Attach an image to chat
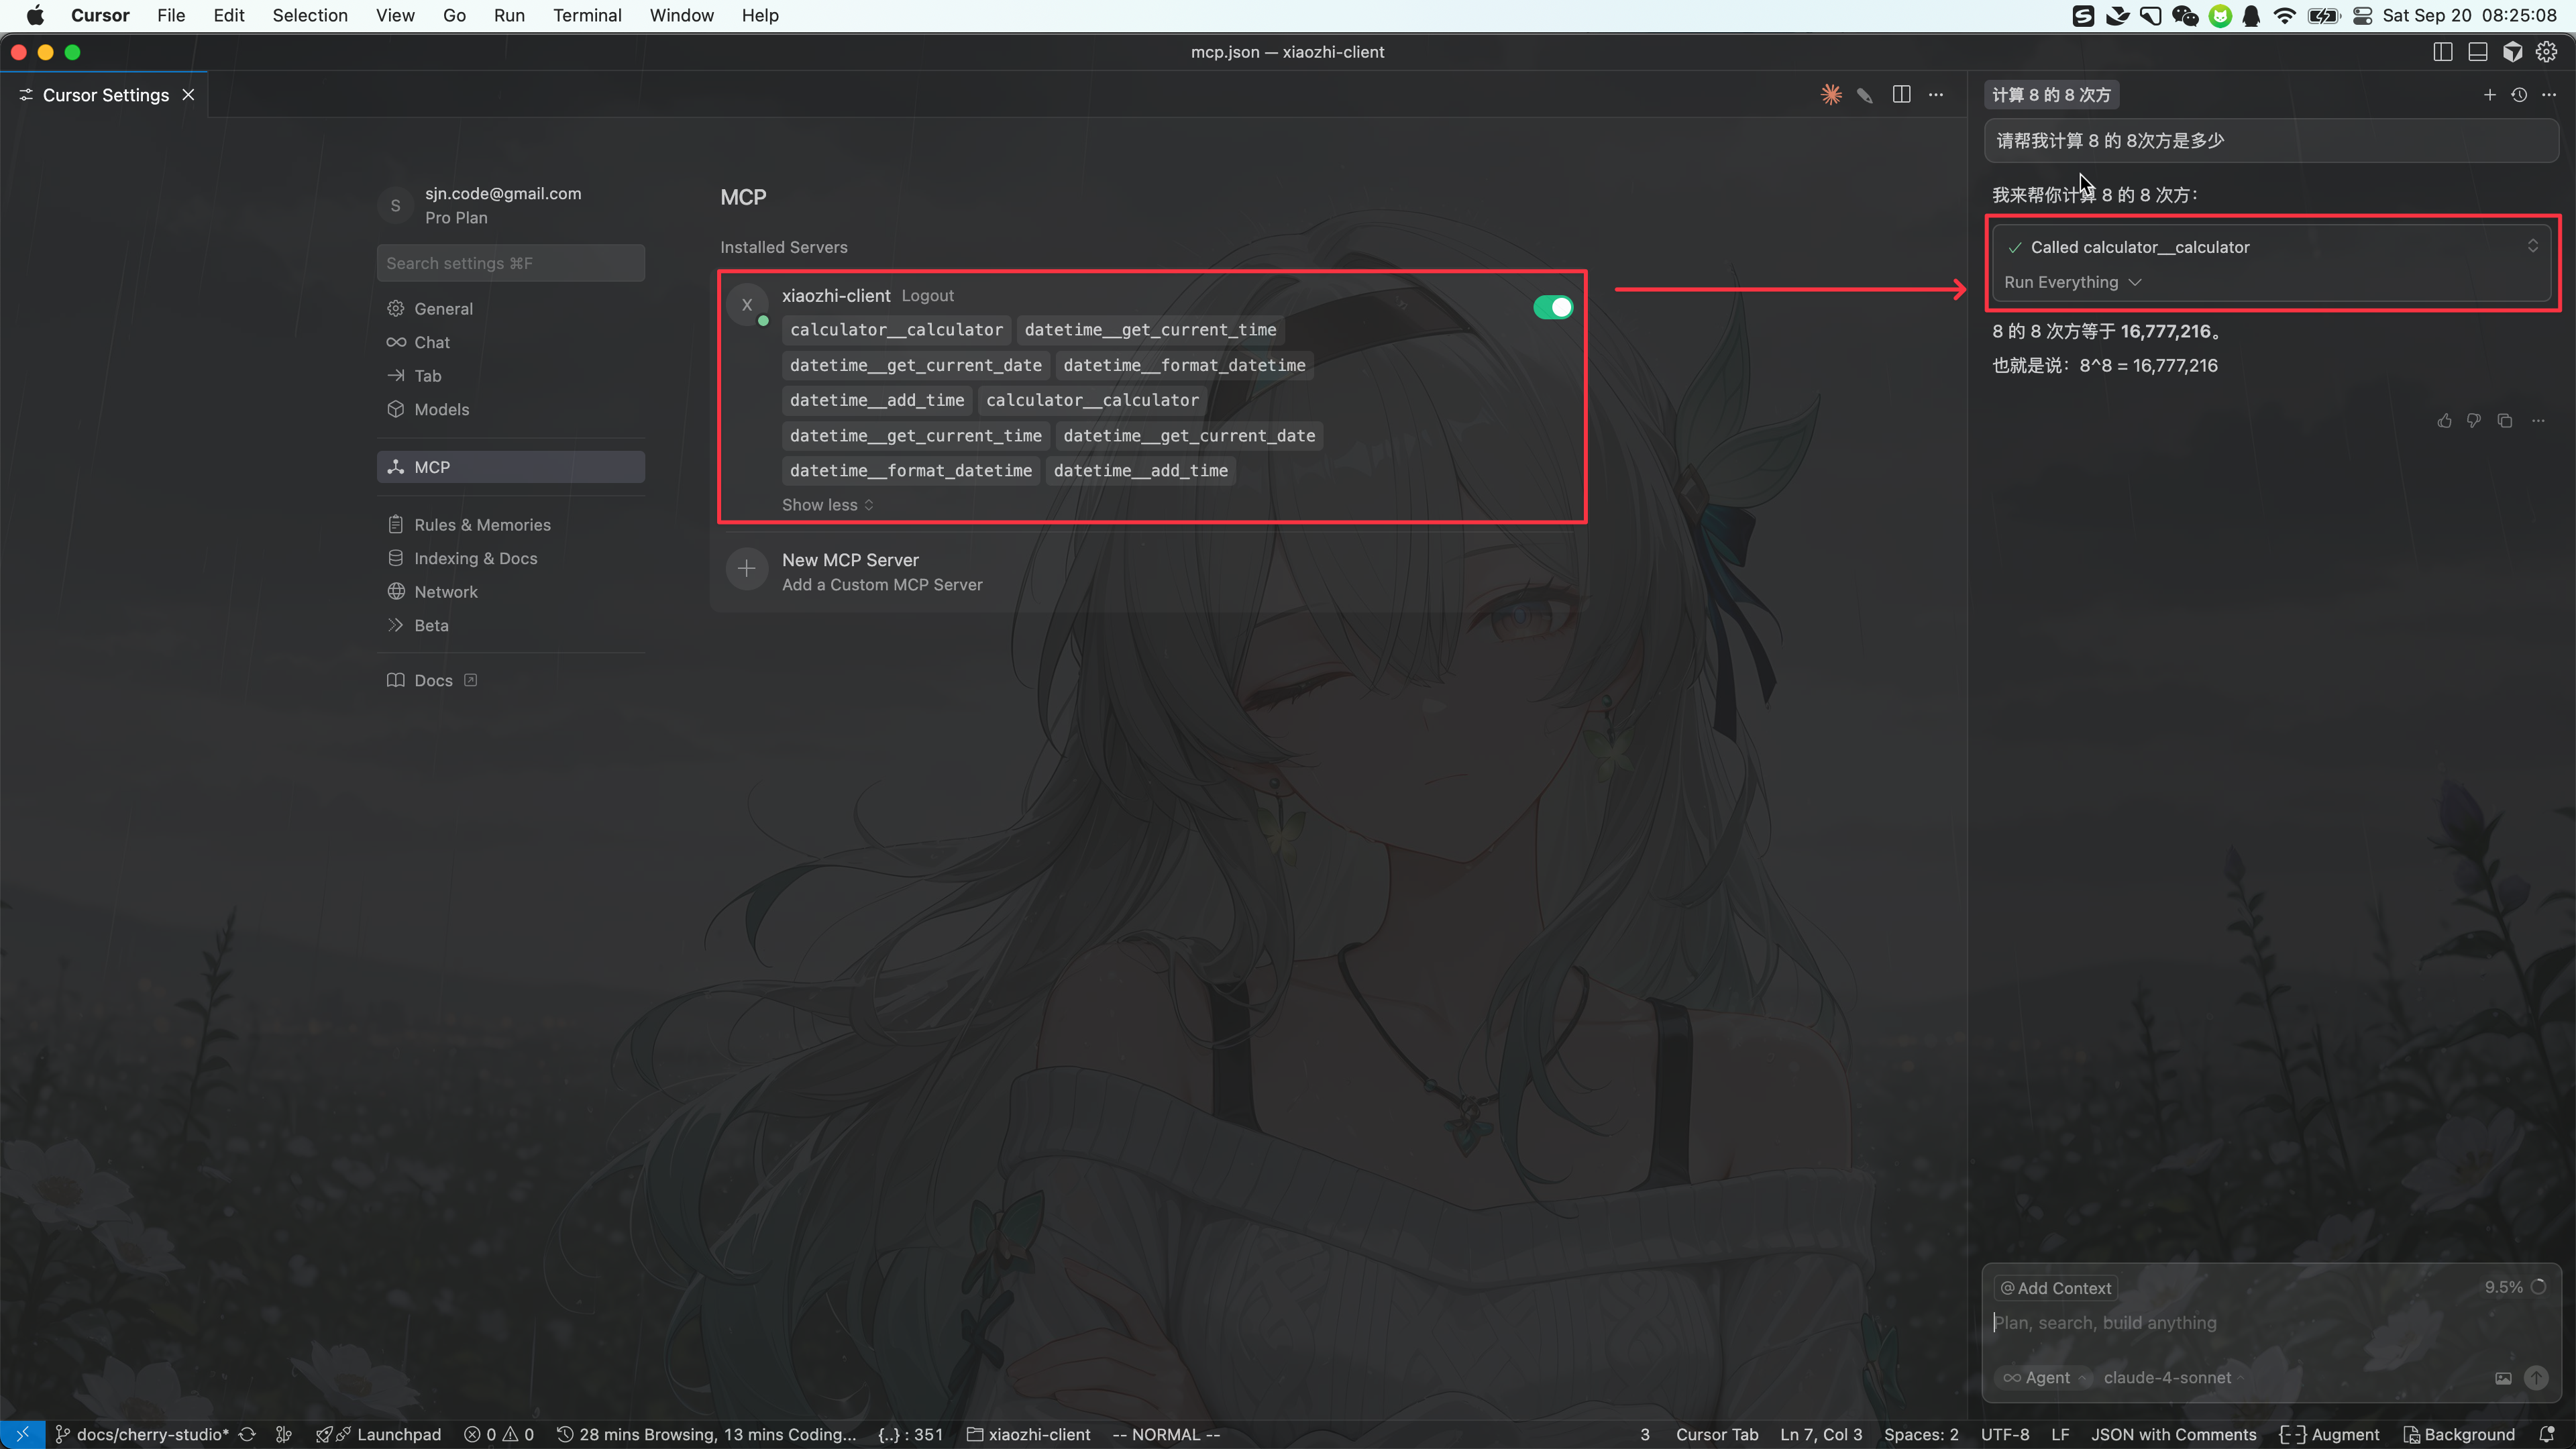Viewport: 2576px width, 1449px height. coord(2503,1378)
